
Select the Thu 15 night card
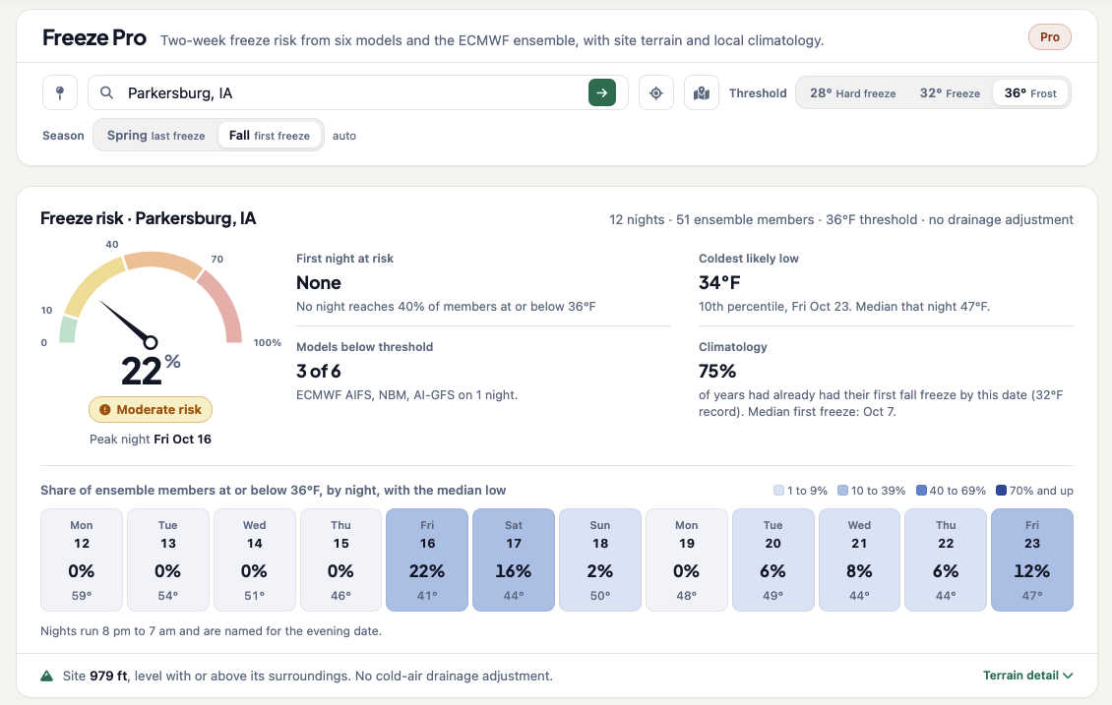341,559
